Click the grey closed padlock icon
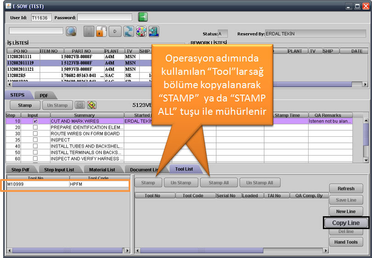The image size is (372, 258). (89, 31)
